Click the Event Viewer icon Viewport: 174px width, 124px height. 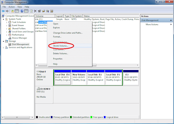coord(10,25)
